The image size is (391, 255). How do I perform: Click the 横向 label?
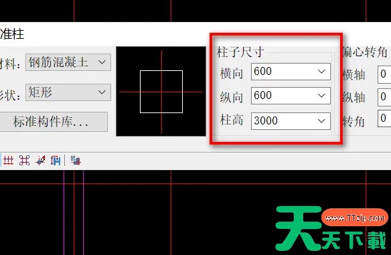pyautogui.click(x=232, y=74)
